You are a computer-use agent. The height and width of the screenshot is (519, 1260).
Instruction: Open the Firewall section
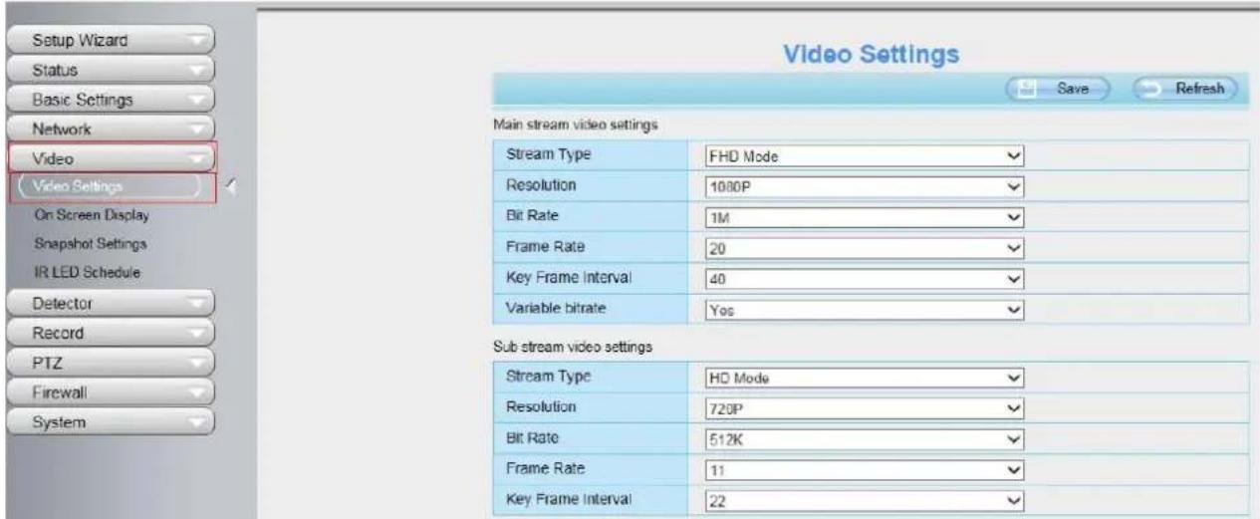112,391
